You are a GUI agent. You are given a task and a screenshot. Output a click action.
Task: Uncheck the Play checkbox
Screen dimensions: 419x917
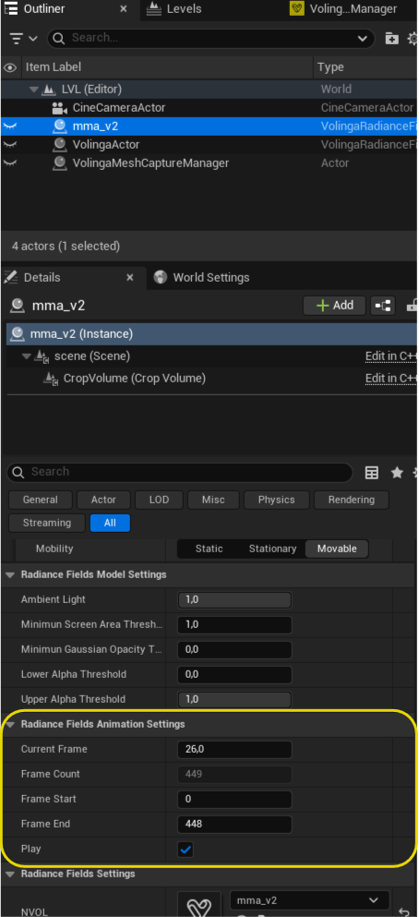coord(186,850)
